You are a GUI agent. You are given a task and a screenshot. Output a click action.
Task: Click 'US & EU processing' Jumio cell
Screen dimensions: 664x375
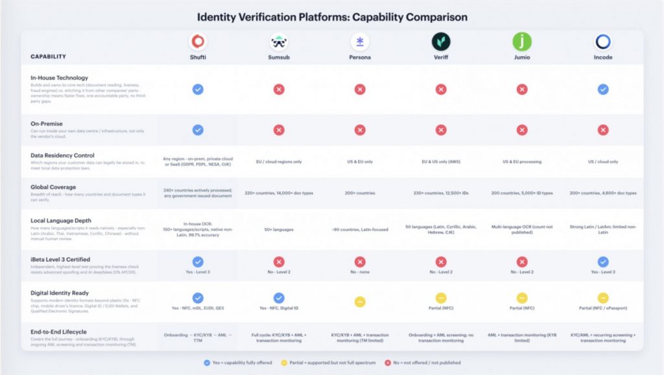522,161
